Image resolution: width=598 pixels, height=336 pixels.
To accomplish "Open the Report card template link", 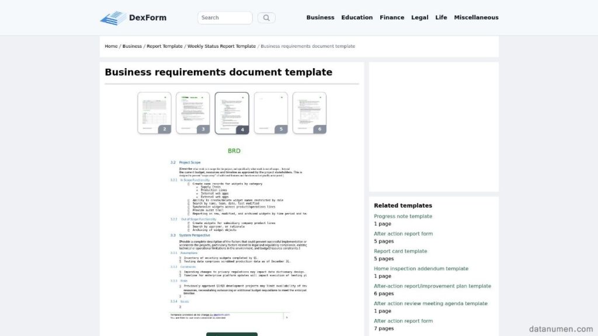I will click(x=400, y=251).
